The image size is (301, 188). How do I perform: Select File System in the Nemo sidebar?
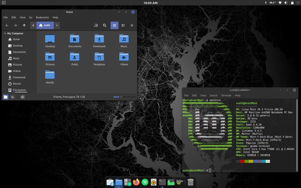coord(19,90)
